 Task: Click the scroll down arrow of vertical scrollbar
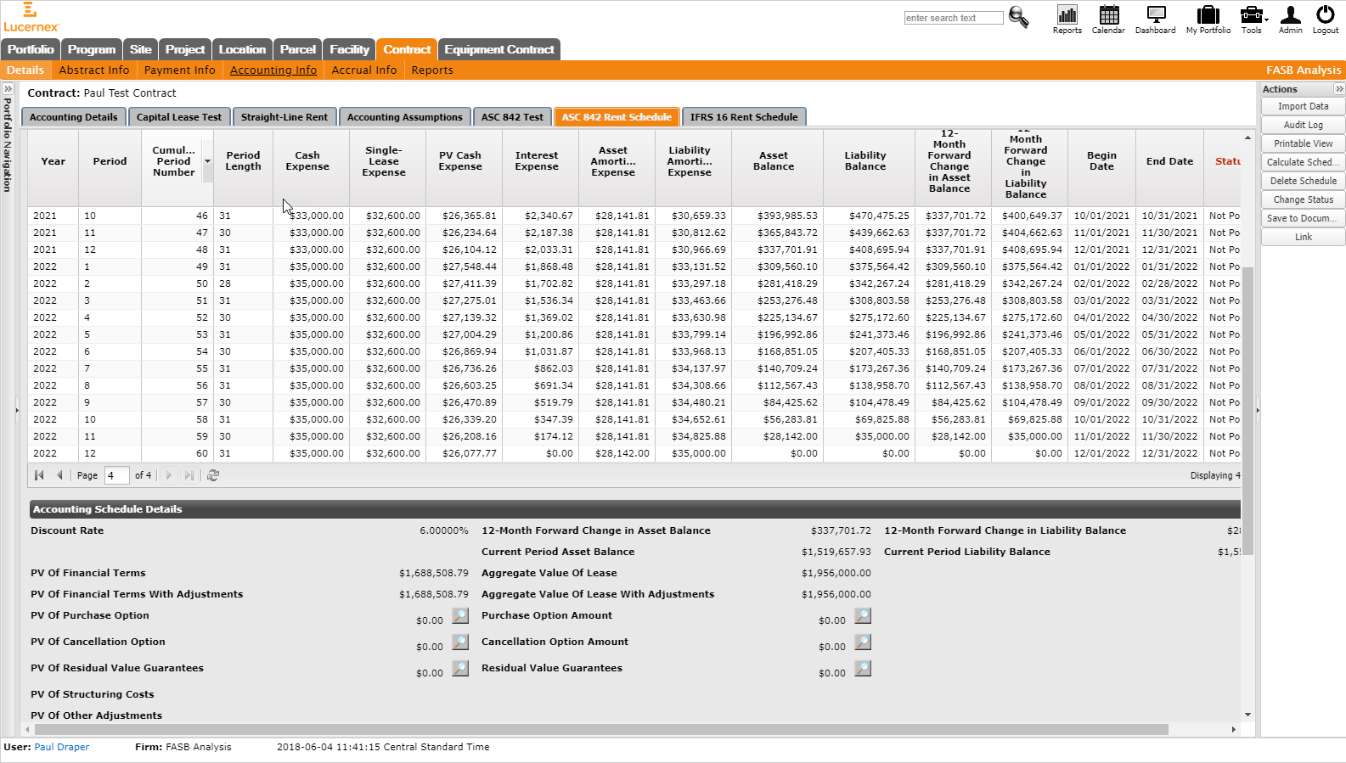pos(1247,715)
